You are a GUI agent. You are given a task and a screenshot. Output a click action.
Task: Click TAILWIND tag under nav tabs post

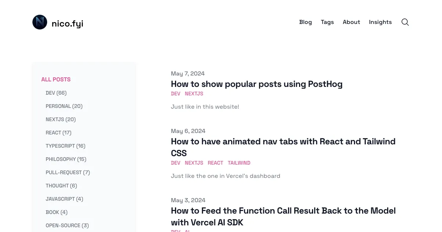click(239, 163)
